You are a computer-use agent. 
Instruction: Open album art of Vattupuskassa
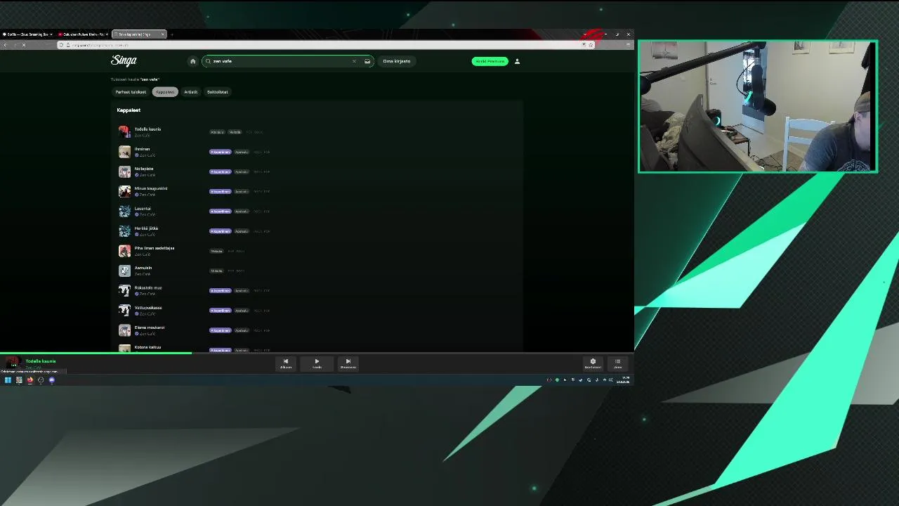tap(124, 310)
